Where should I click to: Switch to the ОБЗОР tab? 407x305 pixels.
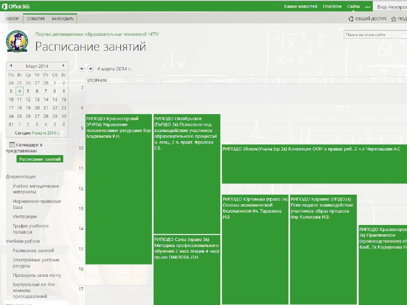click(x=12, y=19)
